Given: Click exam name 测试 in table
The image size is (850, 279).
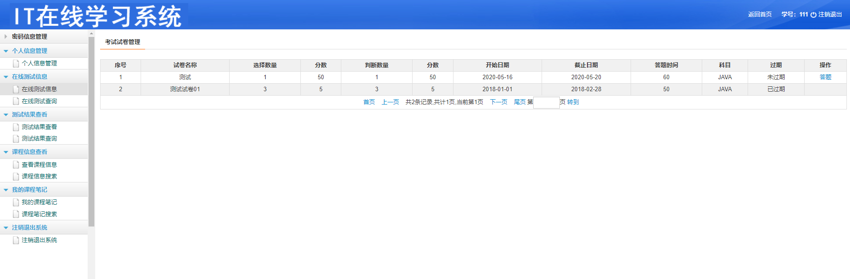Looking at the screenshot, I should point(185,77).
